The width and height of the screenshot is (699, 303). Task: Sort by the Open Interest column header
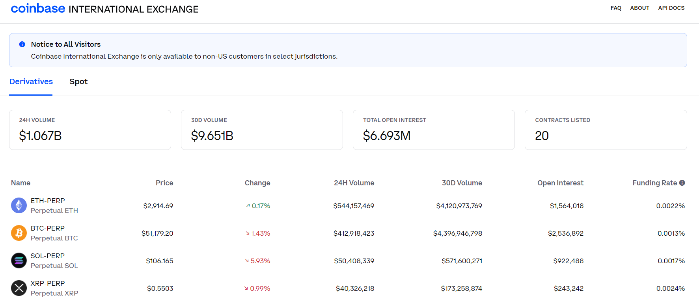560,183
